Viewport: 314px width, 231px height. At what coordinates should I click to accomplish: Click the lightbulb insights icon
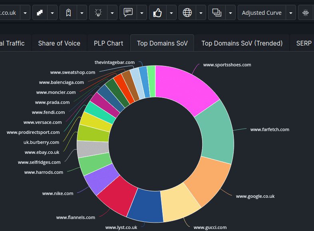(98, 13)
